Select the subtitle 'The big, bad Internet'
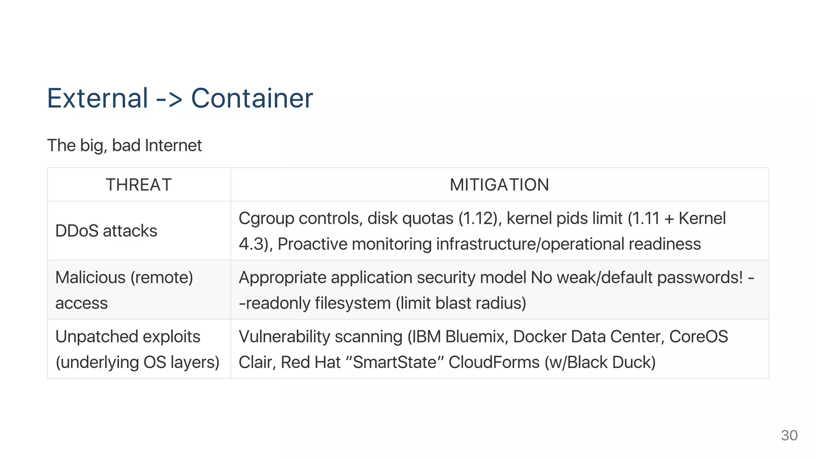 124,145
